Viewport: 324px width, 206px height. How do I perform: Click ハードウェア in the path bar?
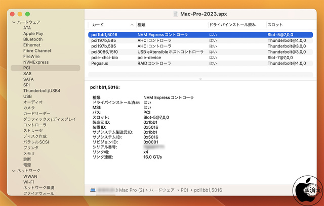point(162,190)
